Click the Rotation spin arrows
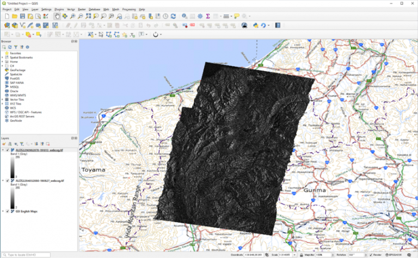This screenshot has width=418, height=258. coord(366,255)
